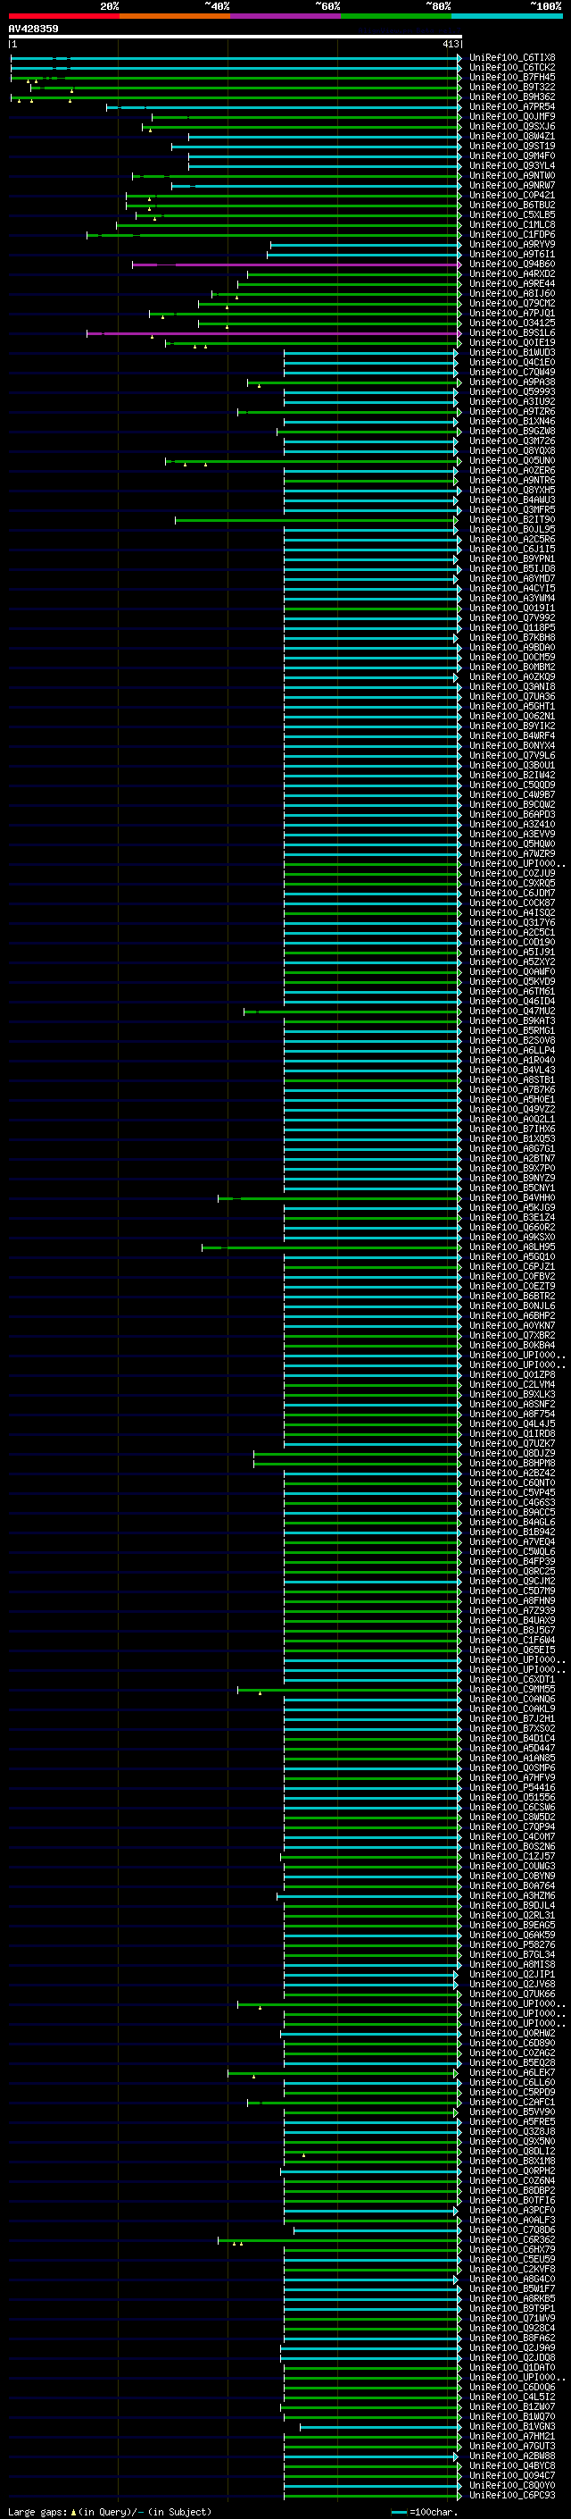Viewport: 571px width, 2519px height.
Task: Select the UniRef100_B8J5G7 label
Action: pyautogui.click(x=512, y=1630)
